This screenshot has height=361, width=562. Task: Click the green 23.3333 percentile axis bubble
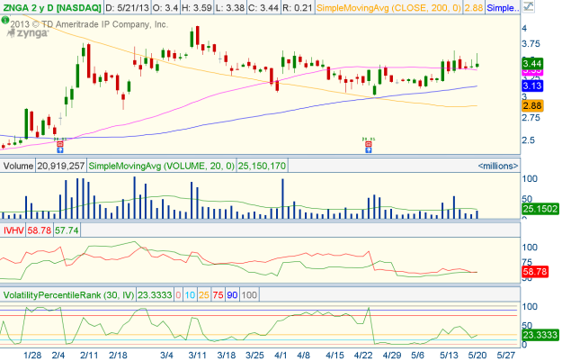click(539, 336)
